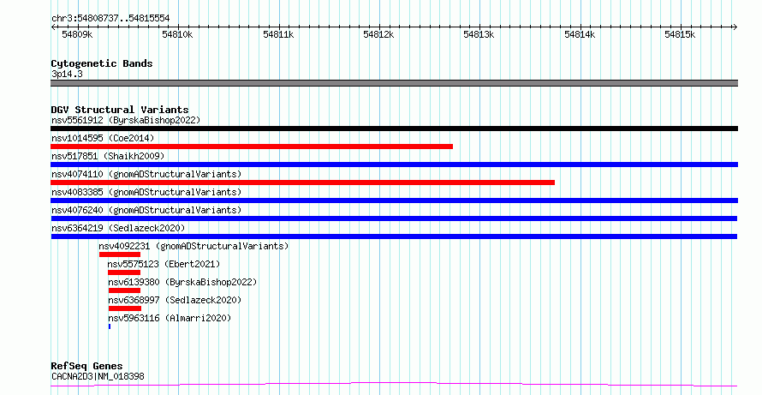
Task: Select the blue nsv4076240 variant bar
Action: pos(394,218)
